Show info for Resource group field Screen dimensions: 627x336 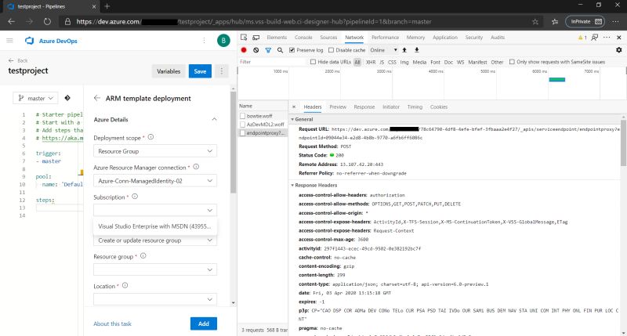point(143,255)
